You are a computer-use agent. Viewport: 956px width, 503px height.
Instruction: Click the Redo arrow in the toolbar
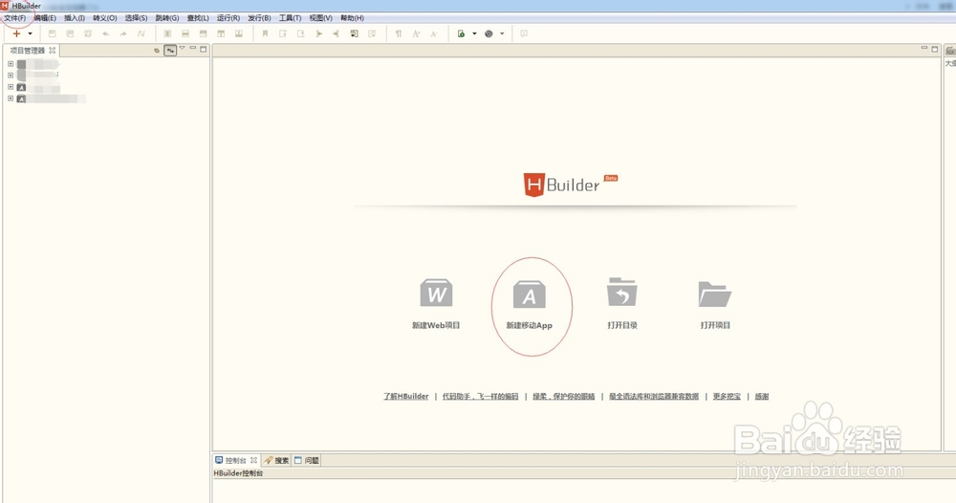point(123,33)
